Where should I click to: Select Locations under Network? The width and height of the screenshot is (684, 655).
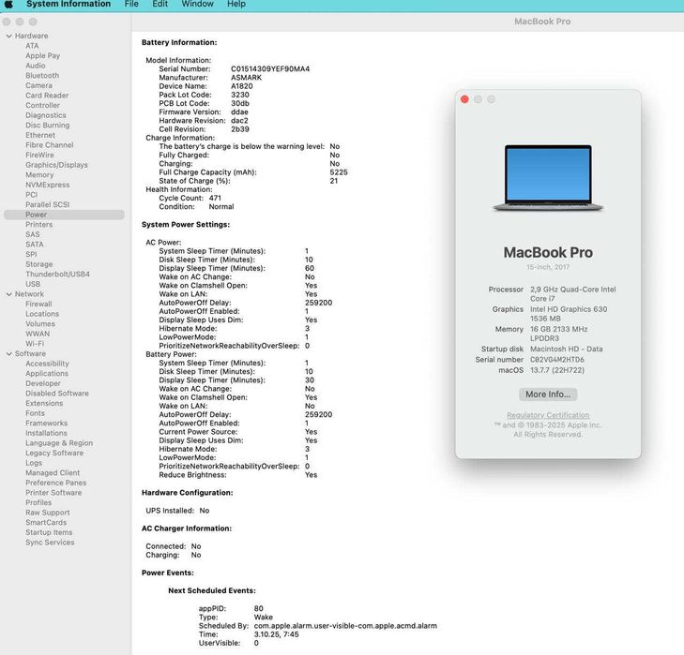click(42, 314)
